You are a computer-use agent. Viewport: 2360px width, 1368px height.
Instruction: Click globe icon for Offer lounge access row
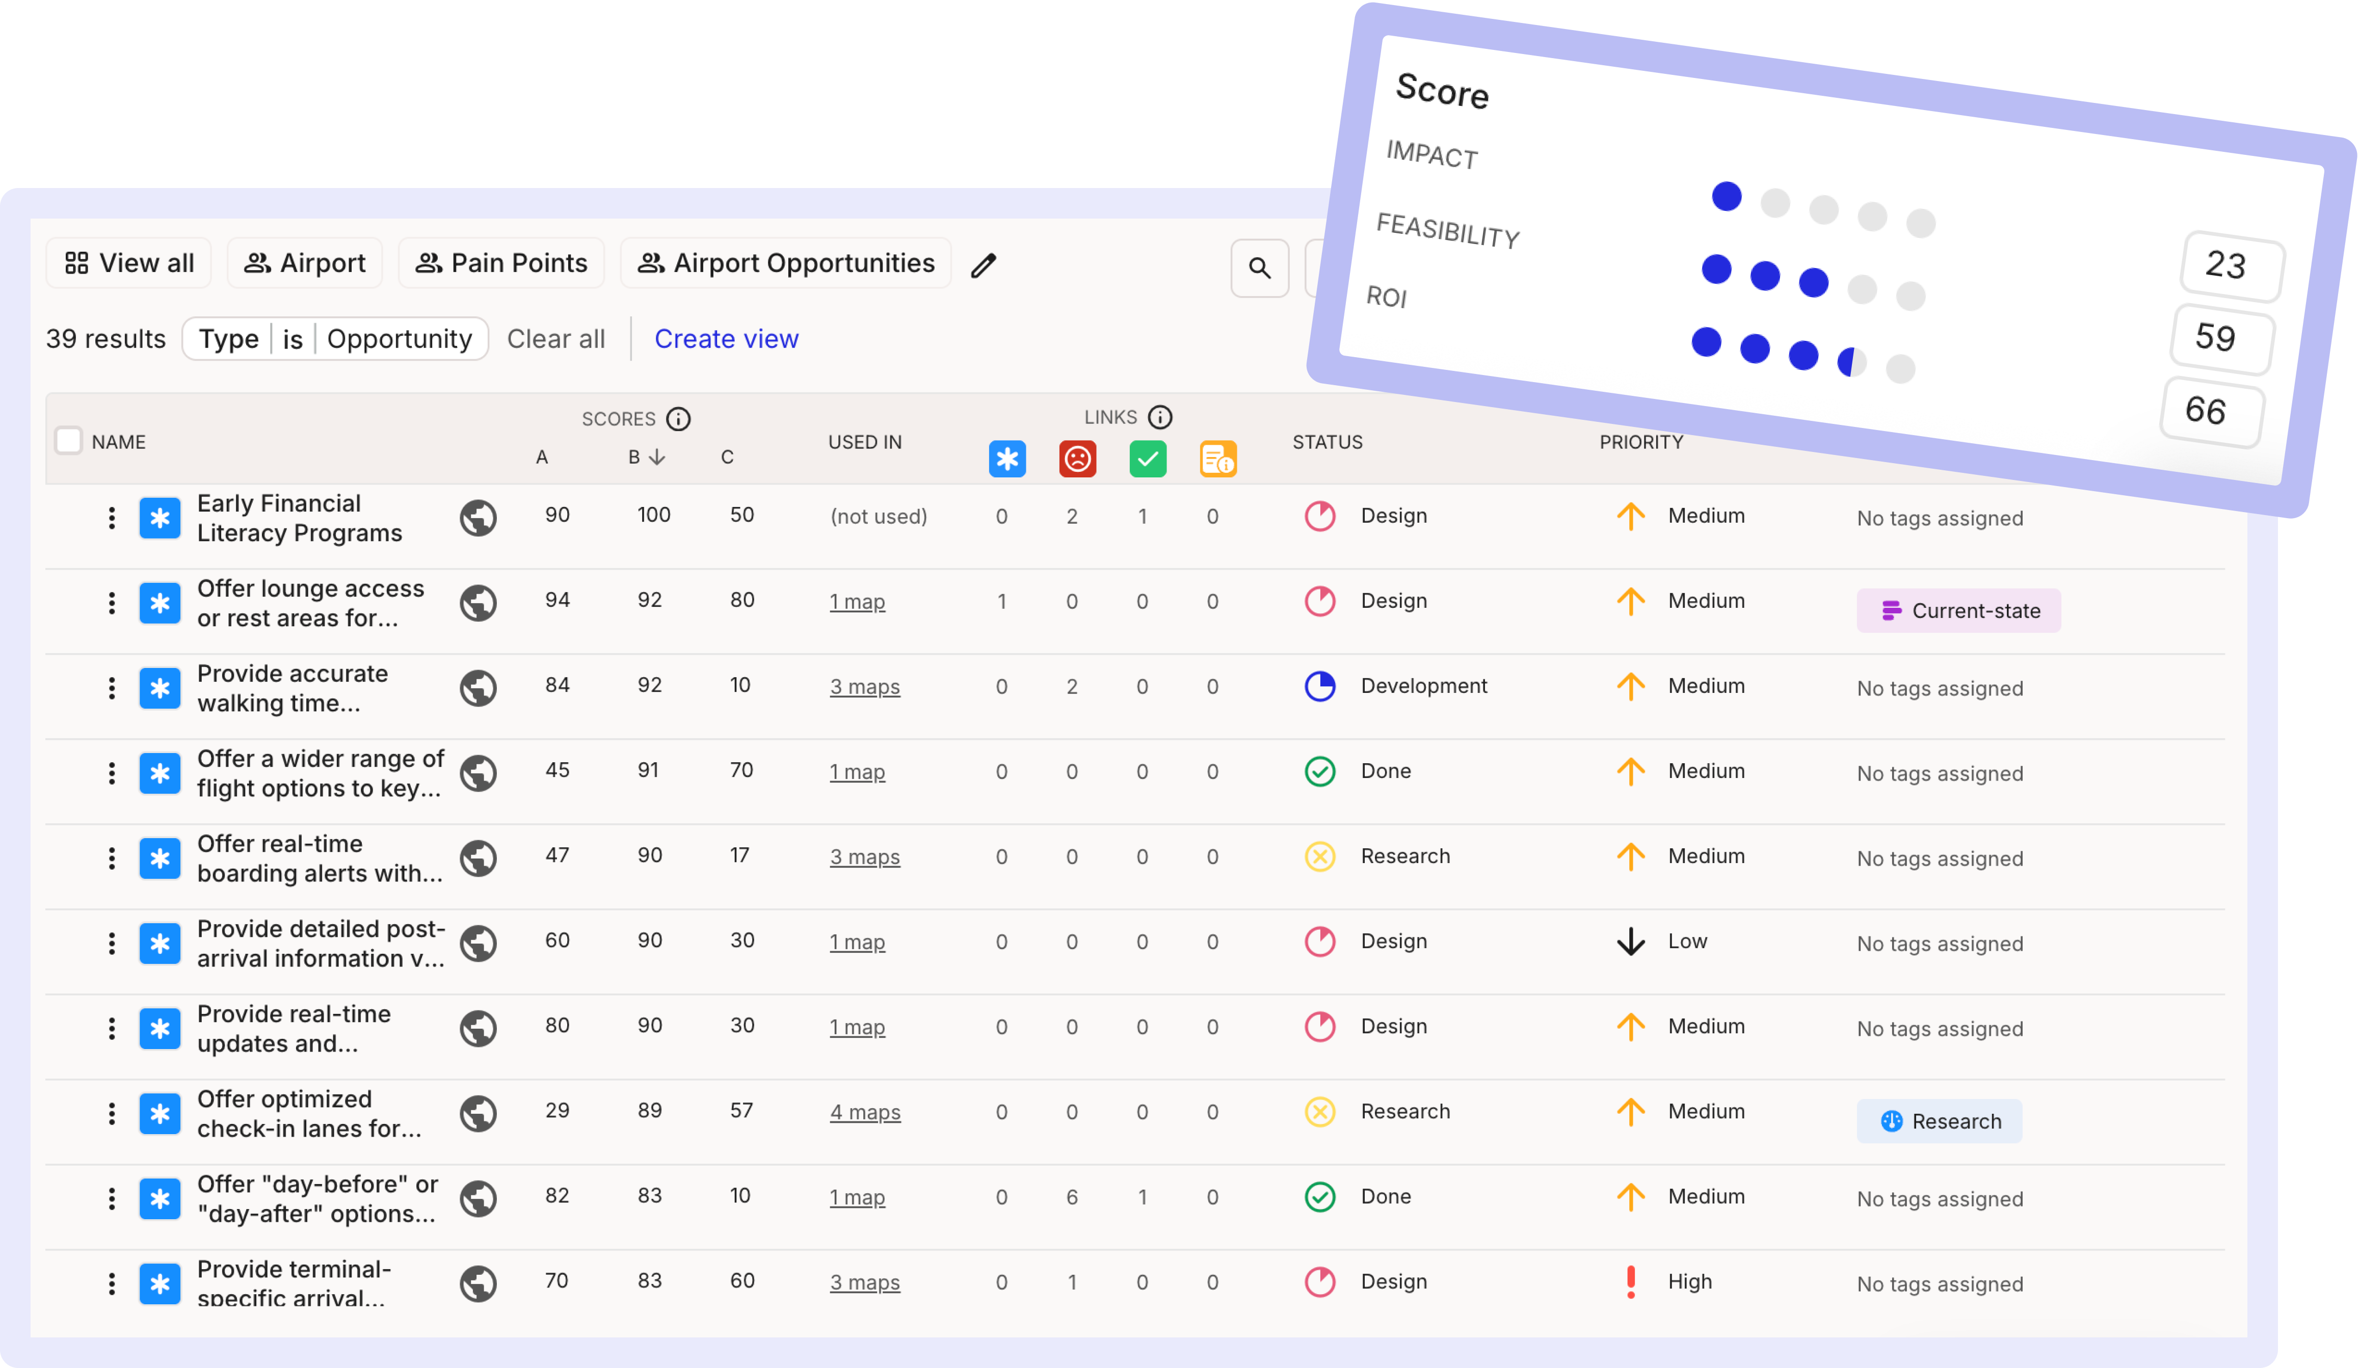click(x=478, y=603)
